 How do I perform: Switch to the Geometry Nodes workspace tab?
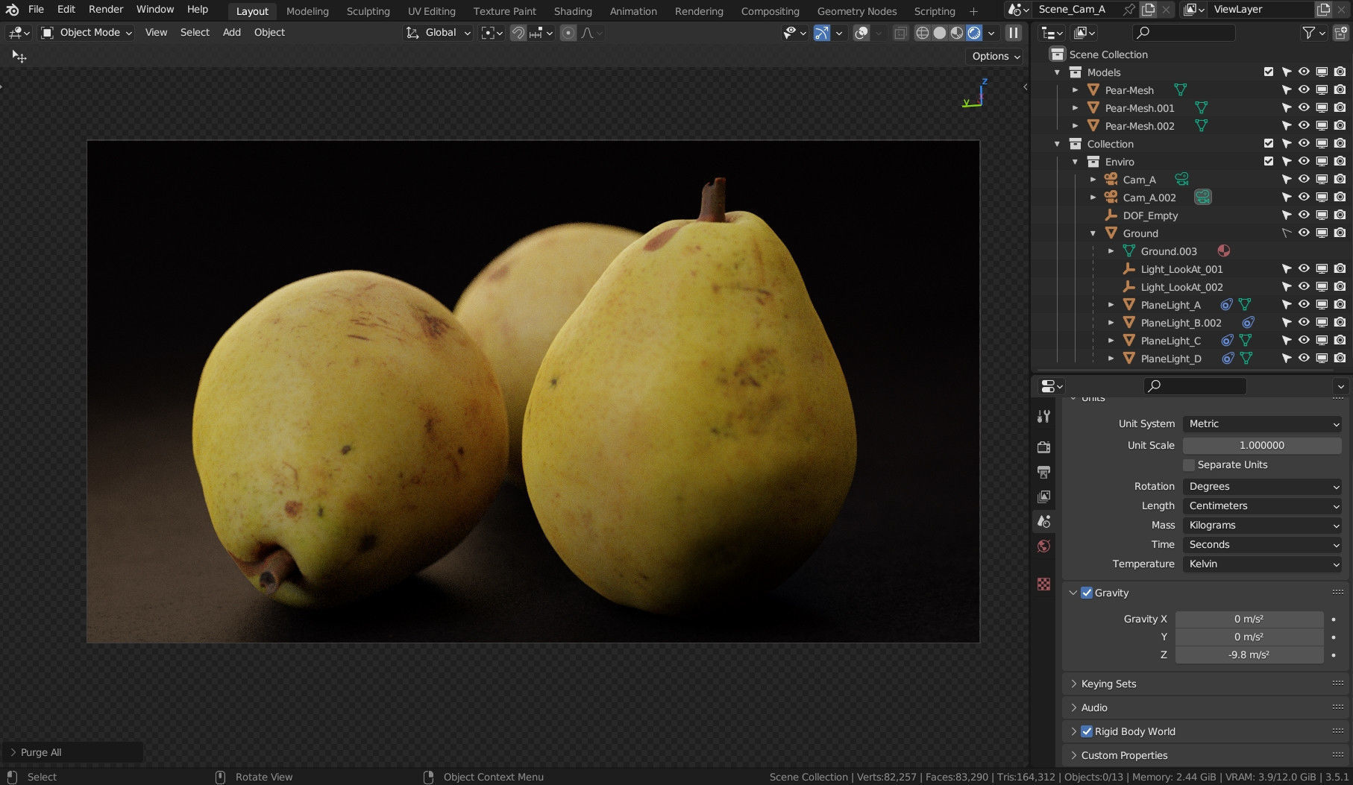click(857, 11)
